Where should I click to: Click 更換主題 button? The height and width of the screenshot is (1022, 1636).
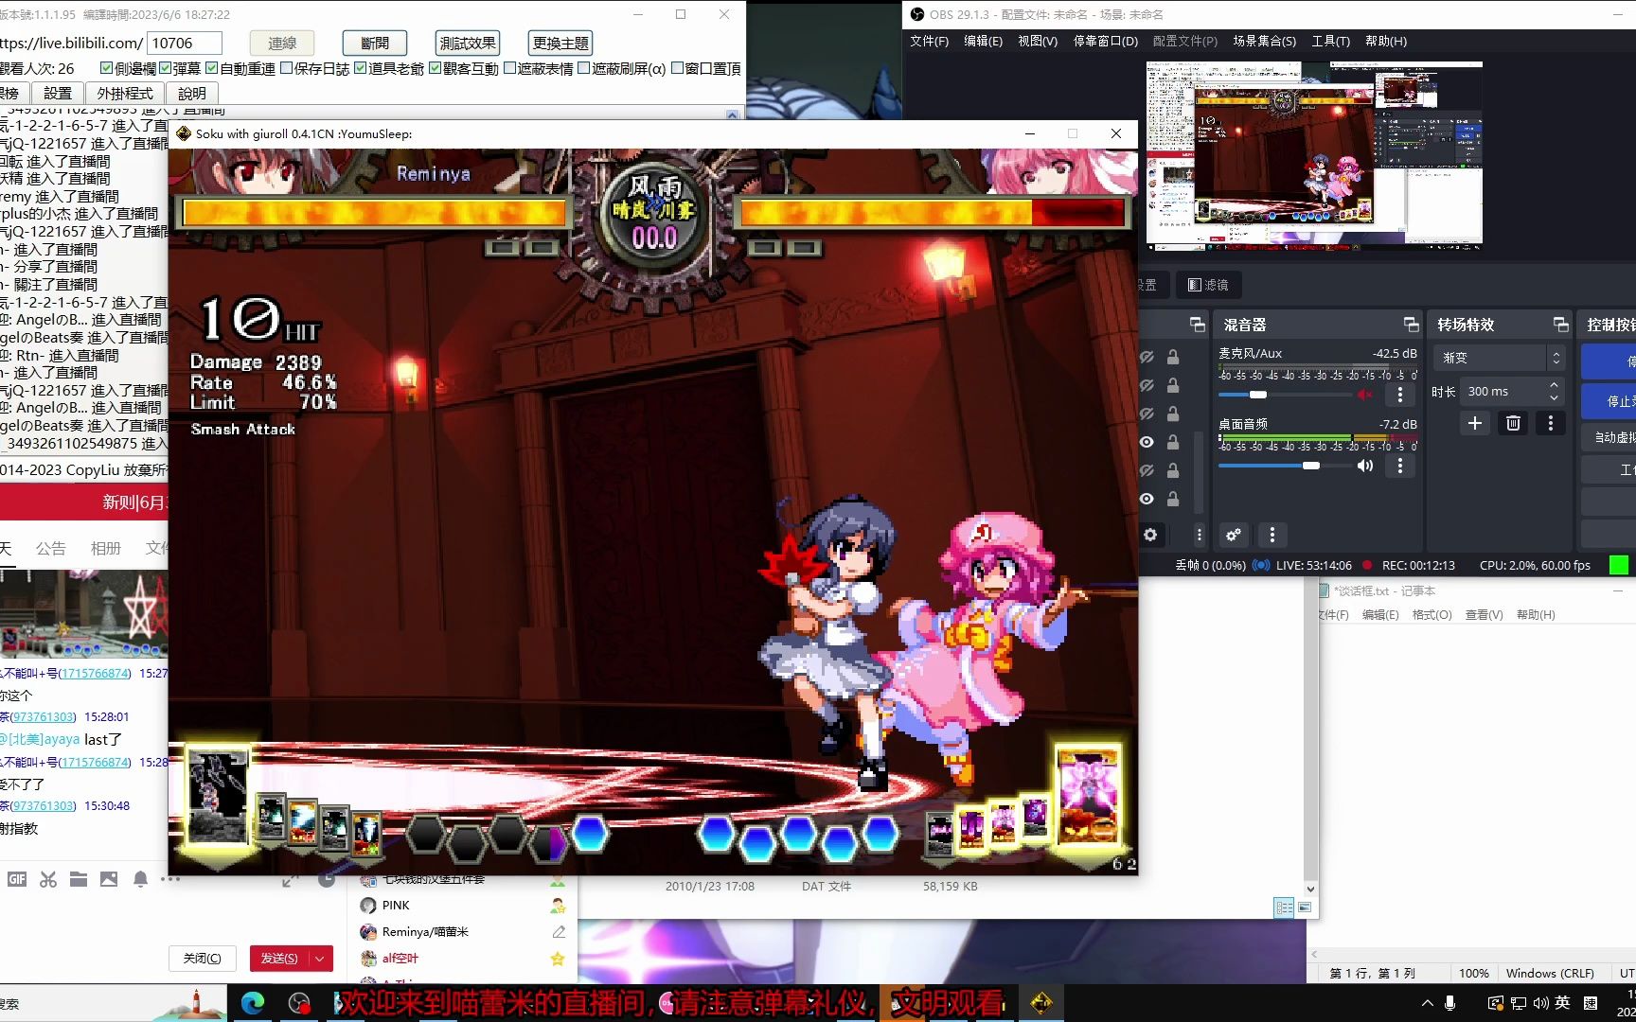tap(560, 43)
